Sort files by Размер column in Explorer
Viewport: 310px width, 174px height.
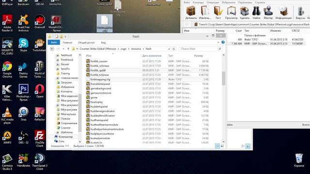pyautogui.click(x=199, y=56)
